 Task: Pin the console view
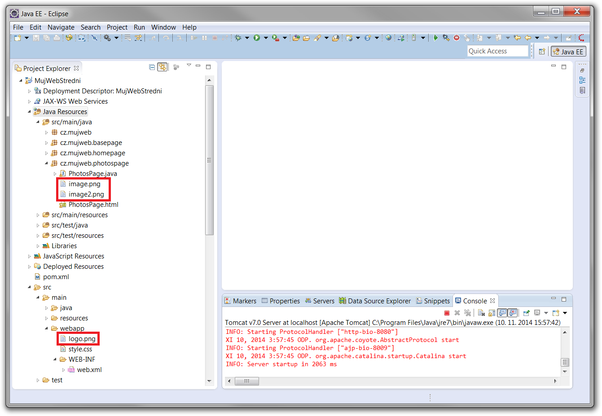pos(526,313)
